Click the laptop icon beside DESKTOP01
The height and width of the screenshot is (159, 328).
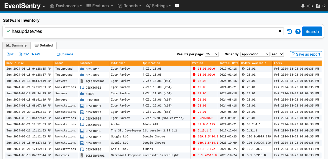click(82, 106)
